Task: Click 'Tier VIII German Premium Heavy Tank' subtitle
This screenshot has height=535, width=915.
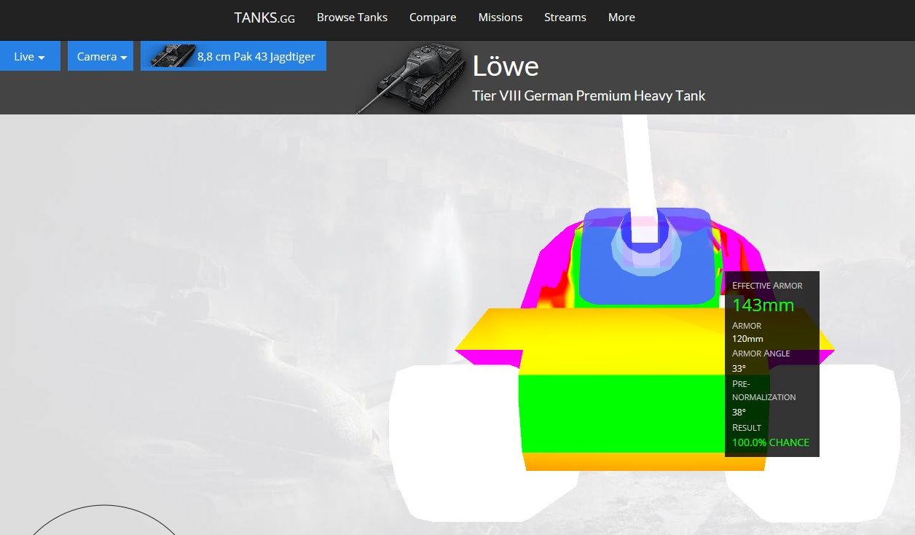Action: [589, 95]
